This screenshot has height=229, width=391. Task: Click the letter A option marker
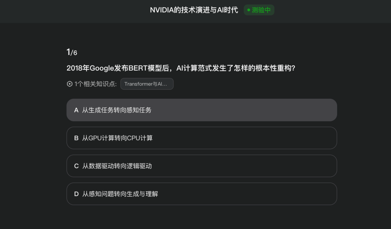point(76,110)
